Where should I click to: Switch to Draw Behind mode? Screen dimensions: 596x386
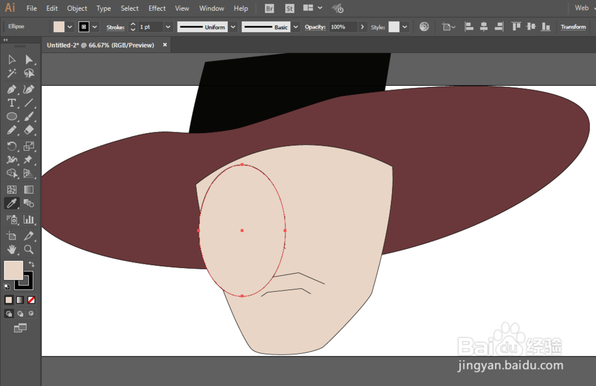tap(20, 313)
